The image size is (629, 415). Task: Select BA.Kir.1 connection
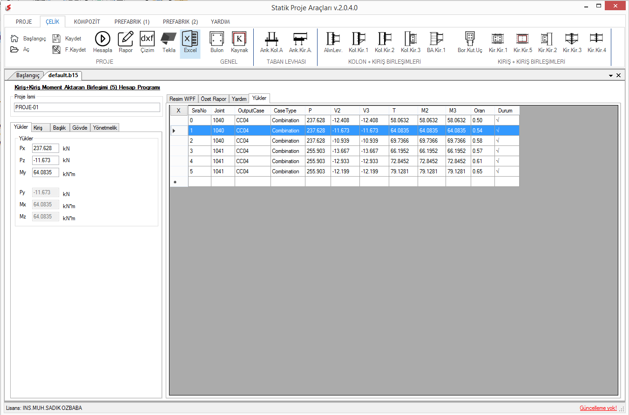click(x=436, y=42)
